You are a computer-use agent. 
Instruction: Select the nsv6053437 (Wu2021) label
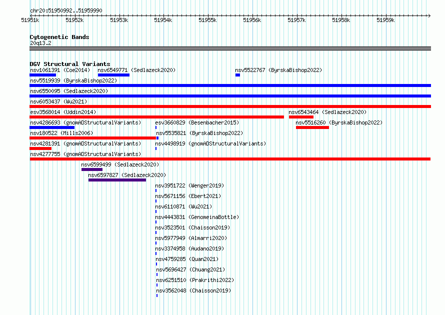coord(58,101)
